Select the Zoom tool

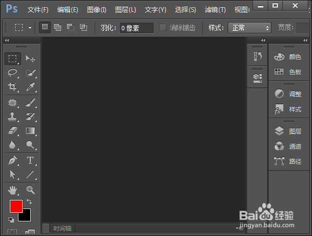coord(30,190)
